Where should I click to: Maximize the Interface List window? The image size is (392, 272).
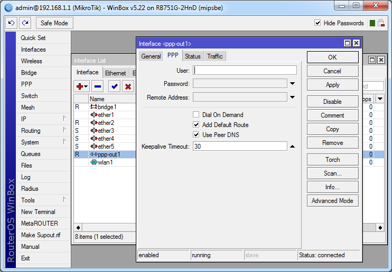tap(372, 60)
